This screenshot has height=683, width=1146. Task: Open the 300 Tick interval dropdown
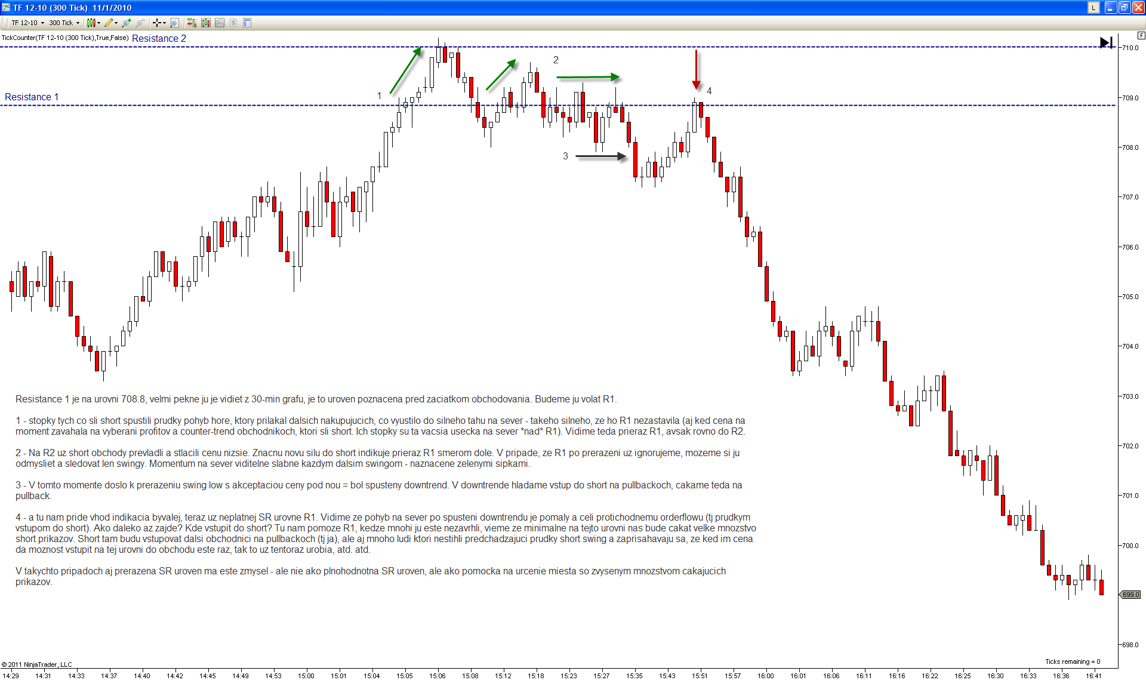(64, 23)
